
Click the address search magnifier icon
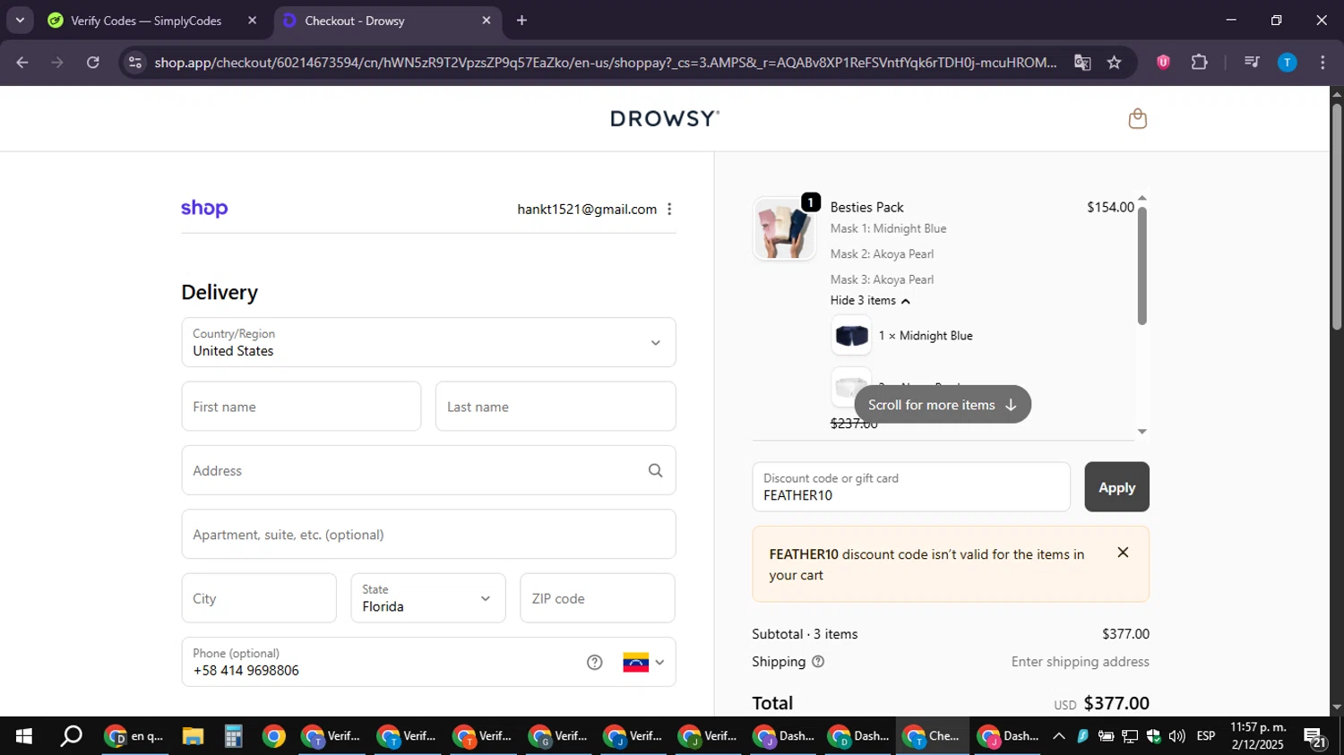[655, 470]
